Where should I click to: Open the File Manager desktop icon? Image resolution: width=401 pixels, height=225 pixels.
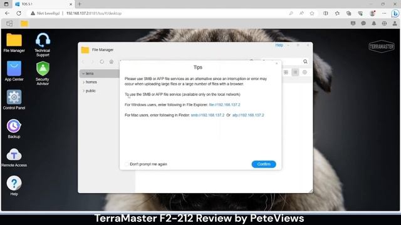(x=14, y=43)
